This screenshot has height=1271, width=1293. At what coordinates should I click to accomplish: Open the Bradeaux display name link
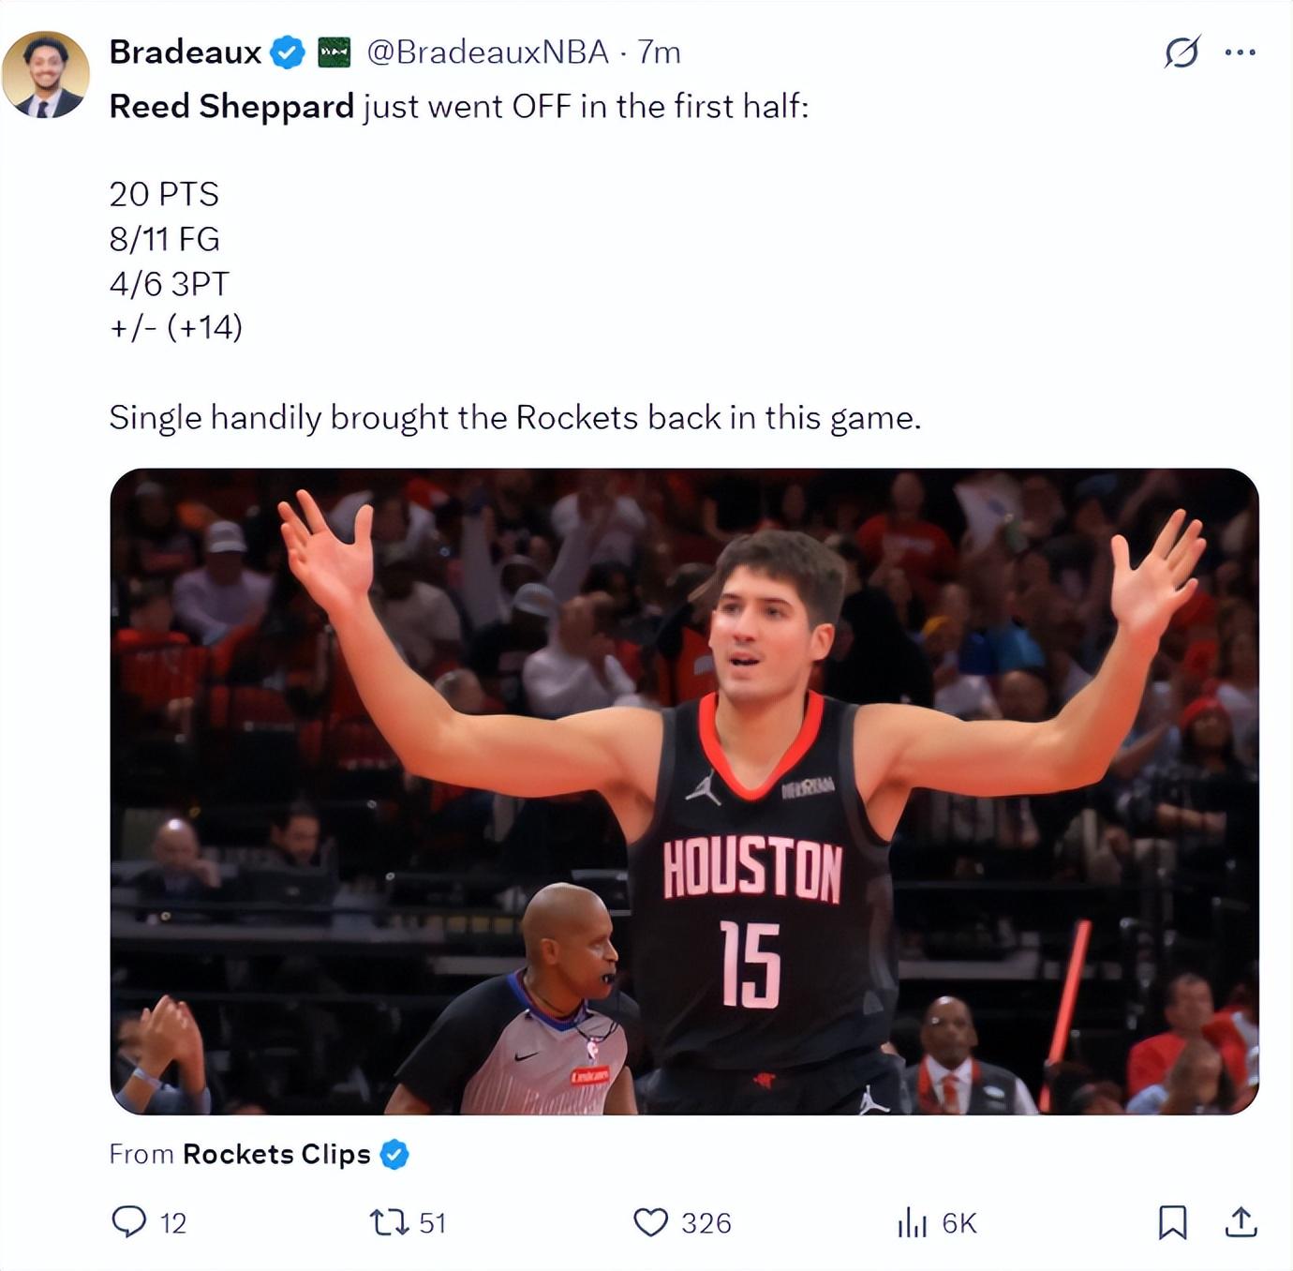tap(185, 52)
